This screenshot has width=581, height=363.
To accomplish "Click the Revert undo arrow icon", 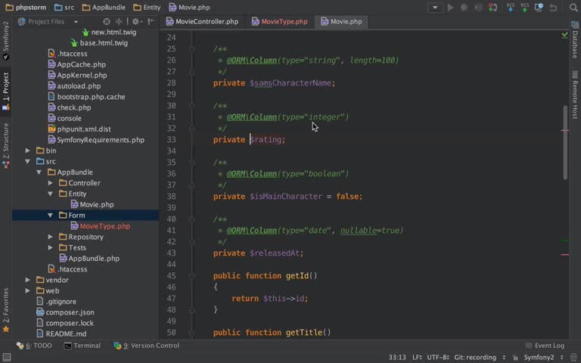I will point(553,8).
